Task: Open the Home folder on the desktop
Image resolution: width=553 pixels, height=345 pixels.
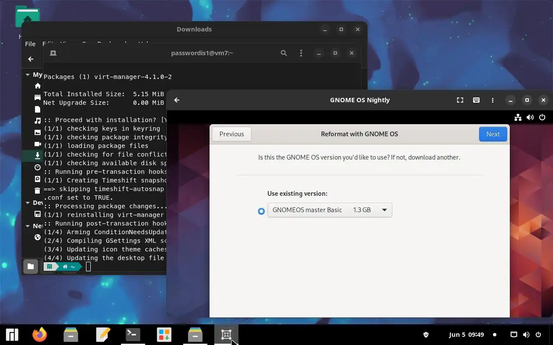Action: point(27,17)
